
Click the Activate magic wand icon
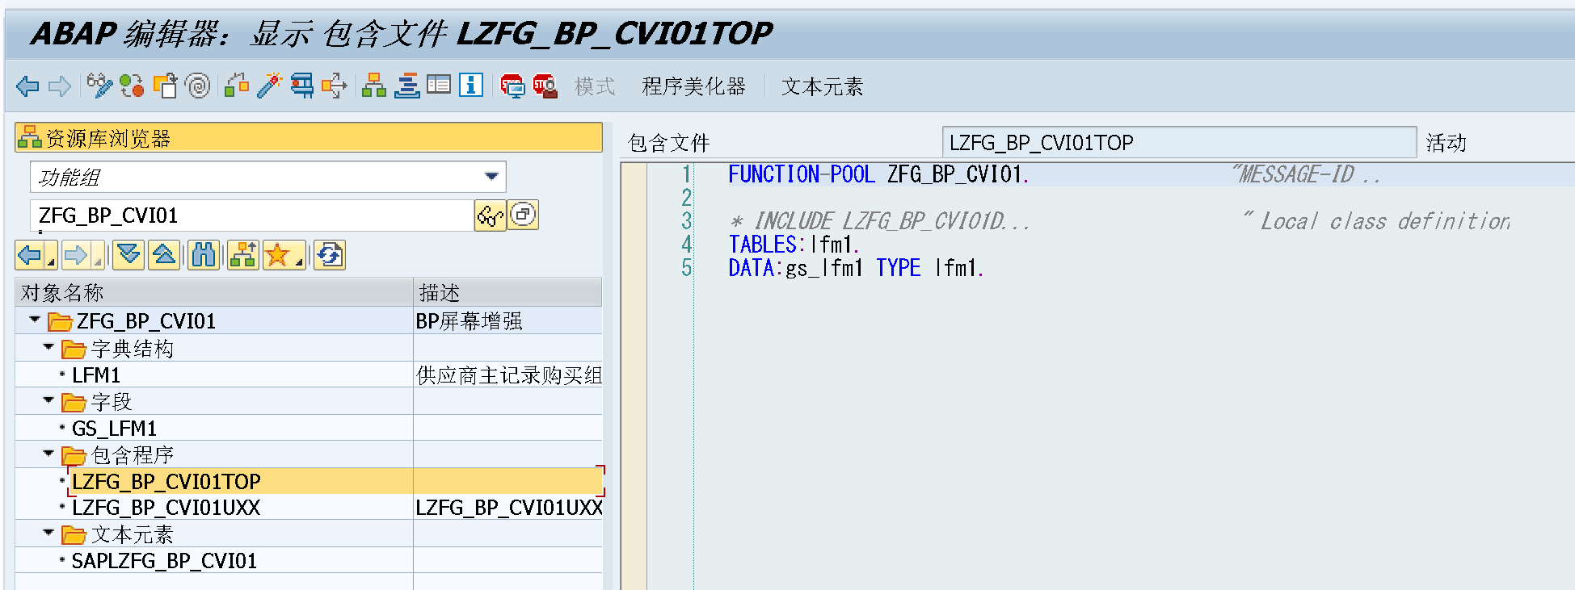[x=269, y=86]
